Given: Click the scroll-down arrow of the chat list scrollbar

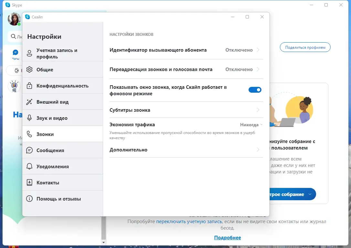Looking at the screenshot, I should tap(103, 242).
